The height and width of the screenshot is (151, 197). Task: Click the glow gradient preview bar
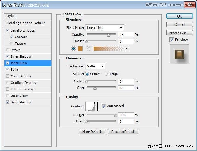[x=108, y=48]
